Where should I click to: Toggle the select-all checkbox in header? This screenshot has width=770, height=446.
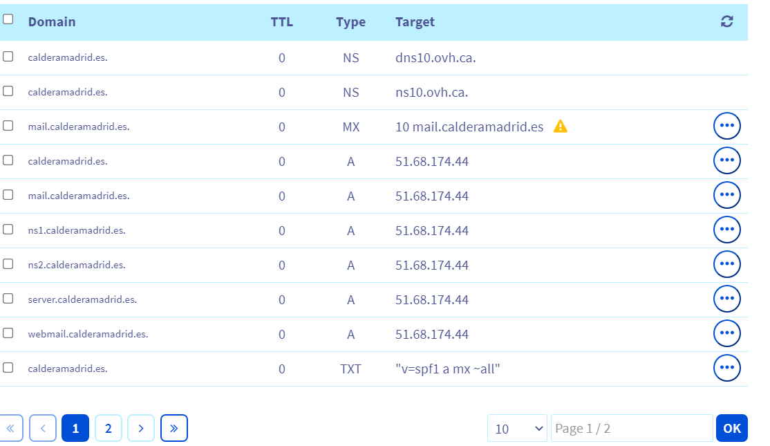(8, 20)
